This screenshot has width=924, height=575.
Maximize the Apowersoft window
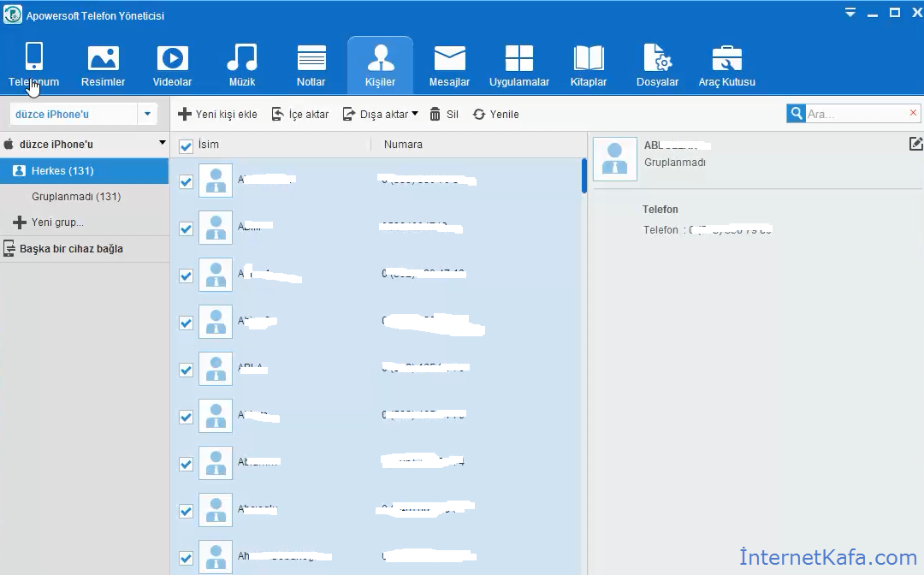click(895, 12)
